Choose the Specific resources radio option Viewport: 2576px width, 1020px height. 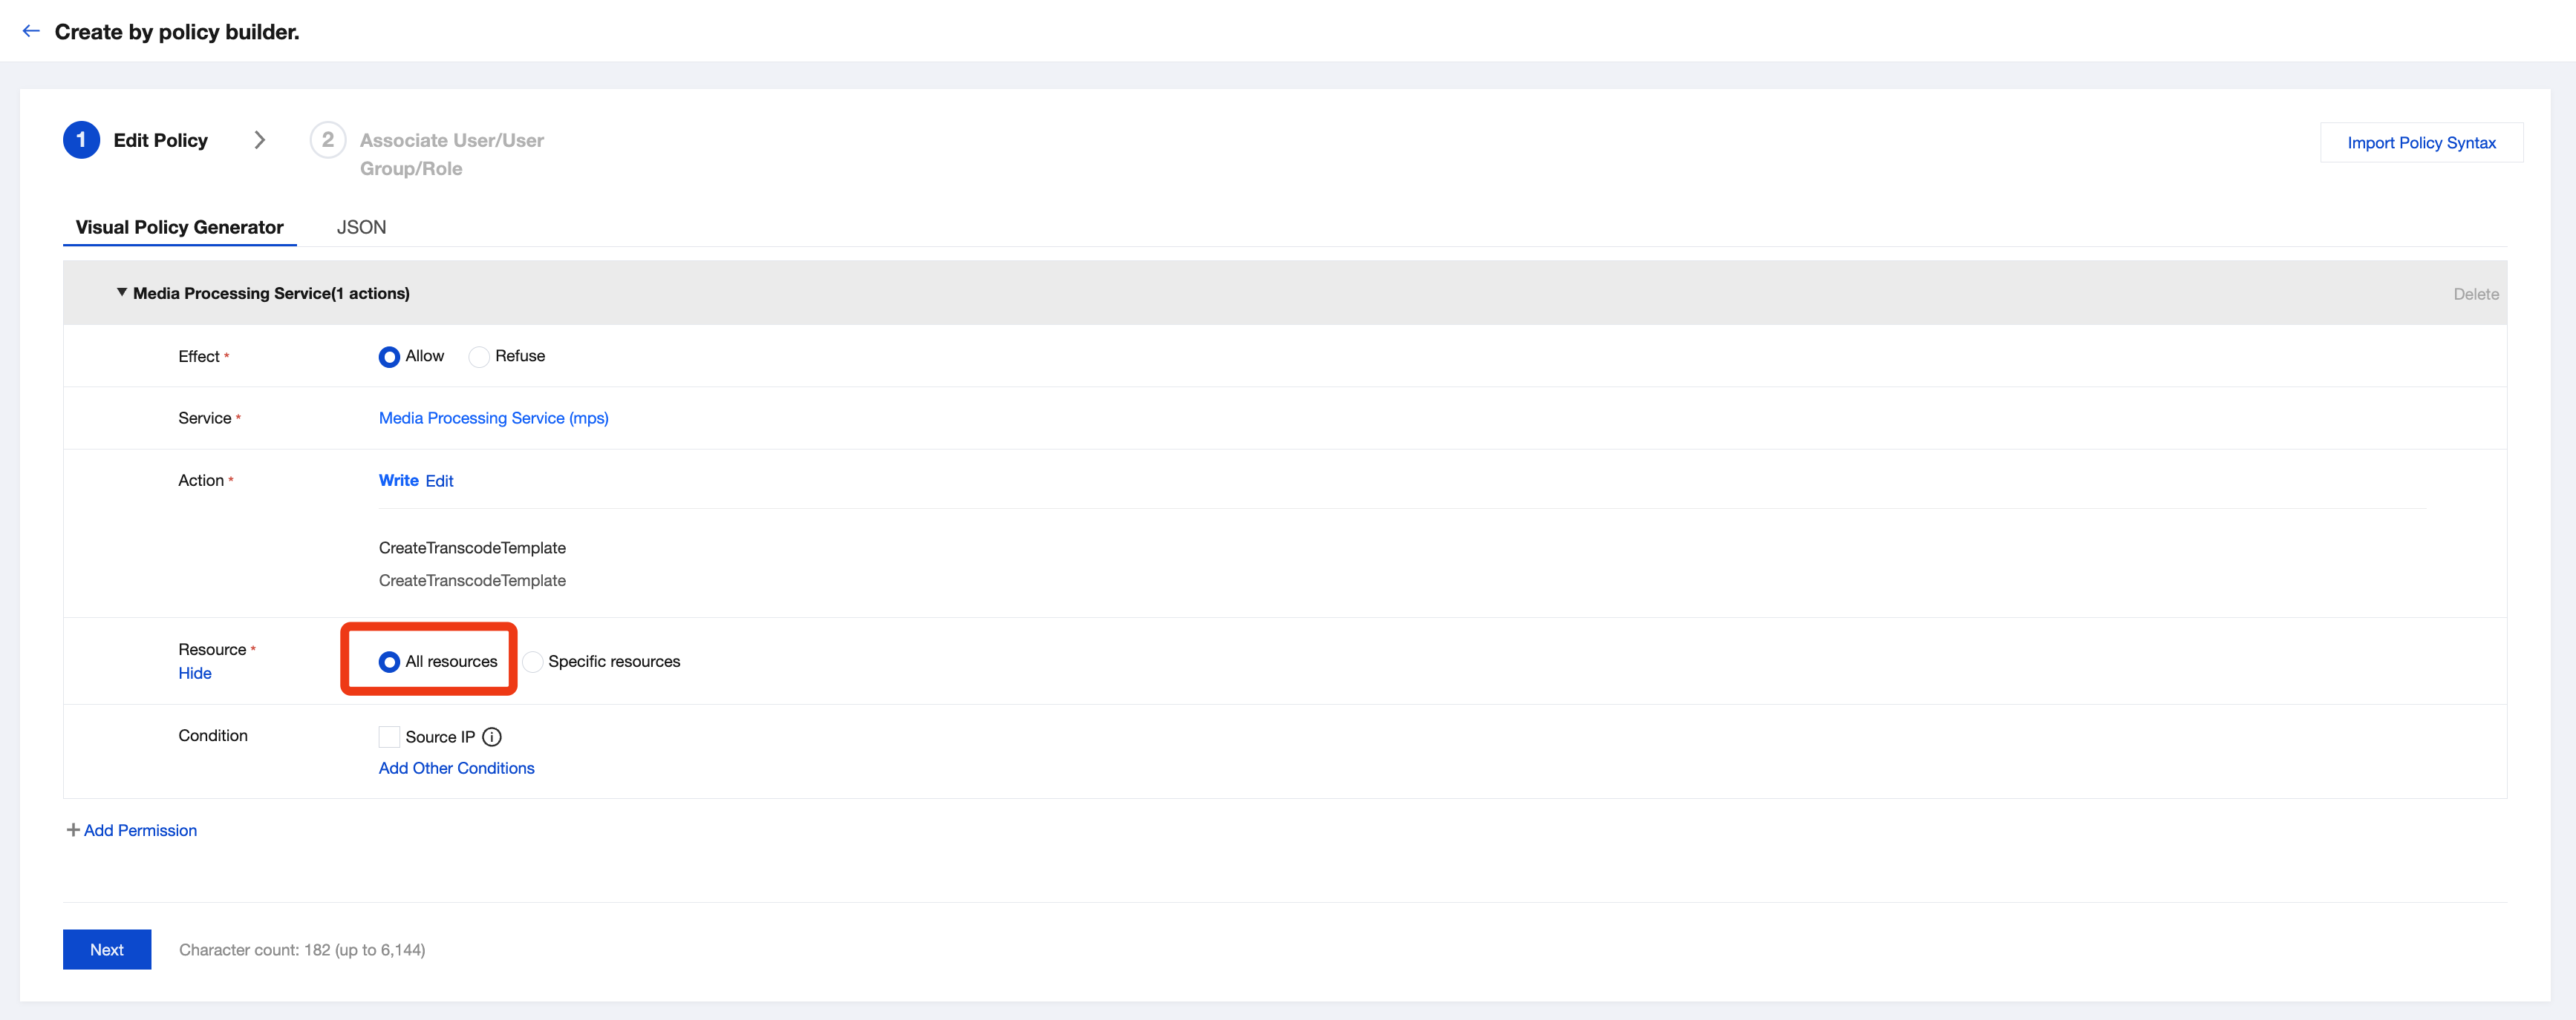pyautogui.click(x=533, y=662)
